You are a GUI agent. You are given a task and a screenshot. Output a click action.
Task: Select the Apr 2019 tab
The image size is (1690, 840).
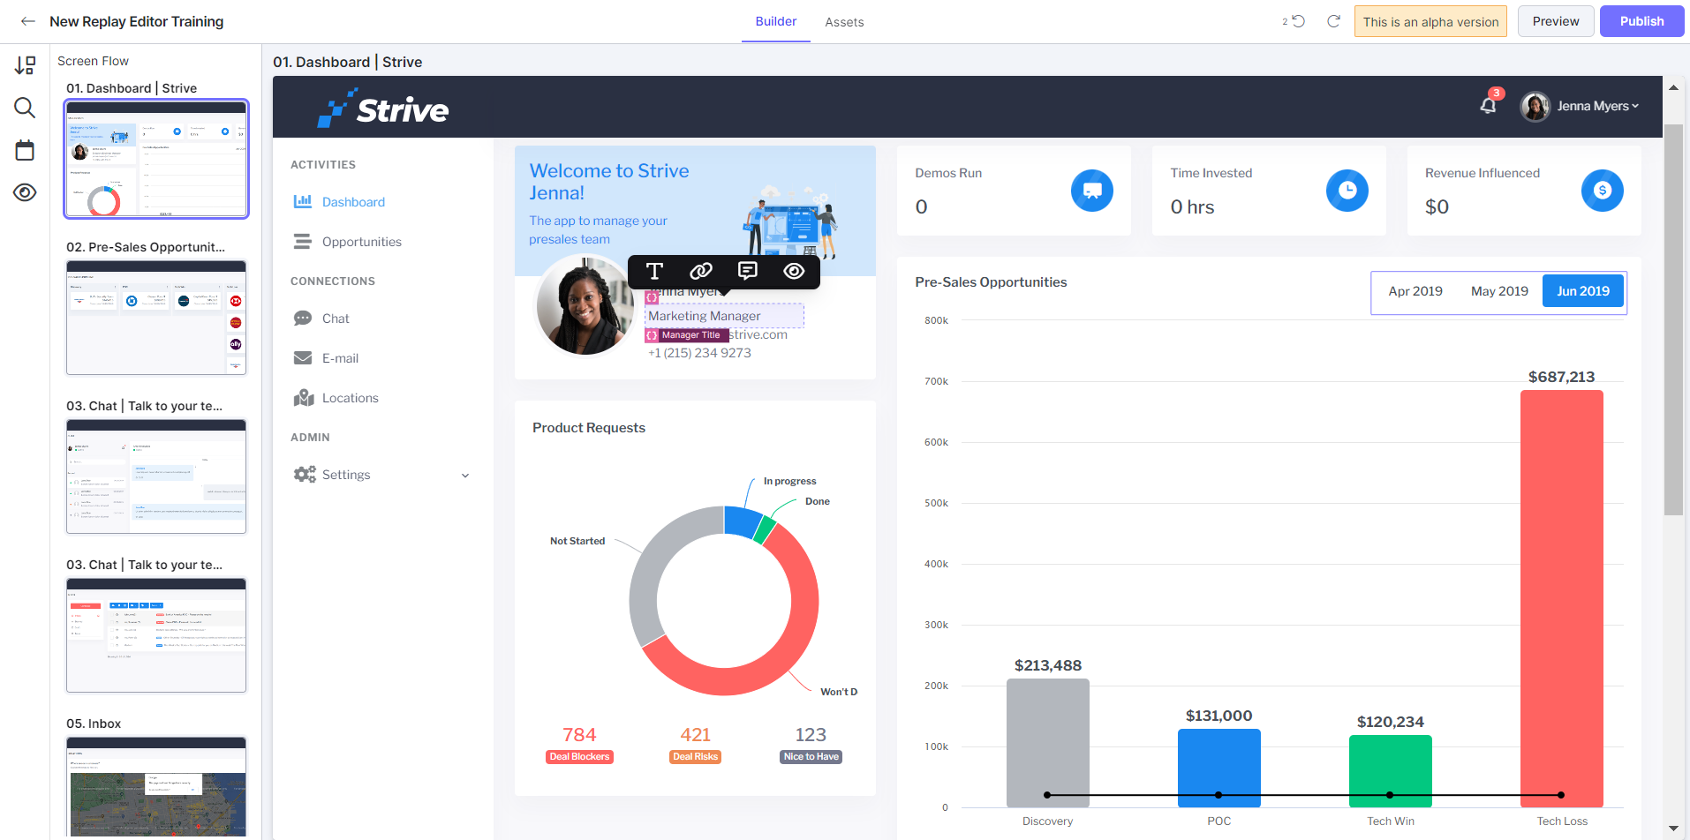point(1415,291)
